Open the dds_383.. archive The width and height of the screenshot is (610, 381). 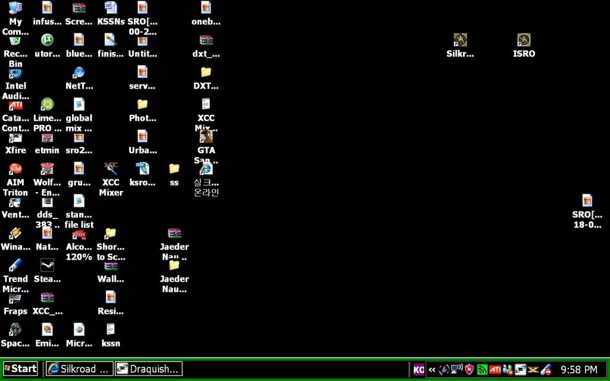47,202
